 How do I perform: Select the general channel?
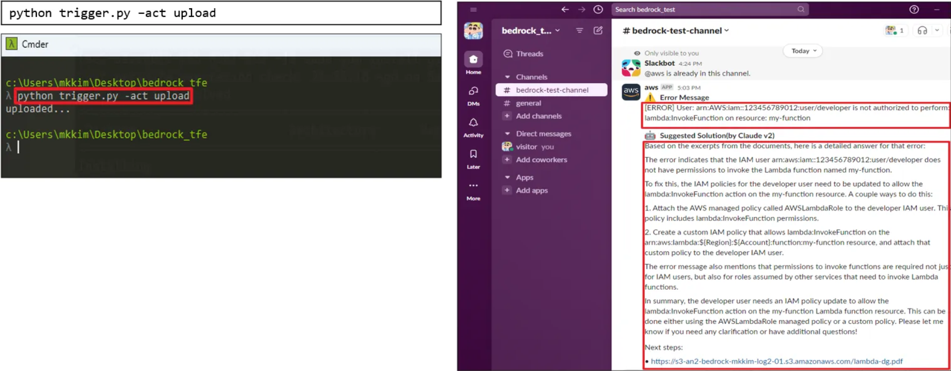528,103
